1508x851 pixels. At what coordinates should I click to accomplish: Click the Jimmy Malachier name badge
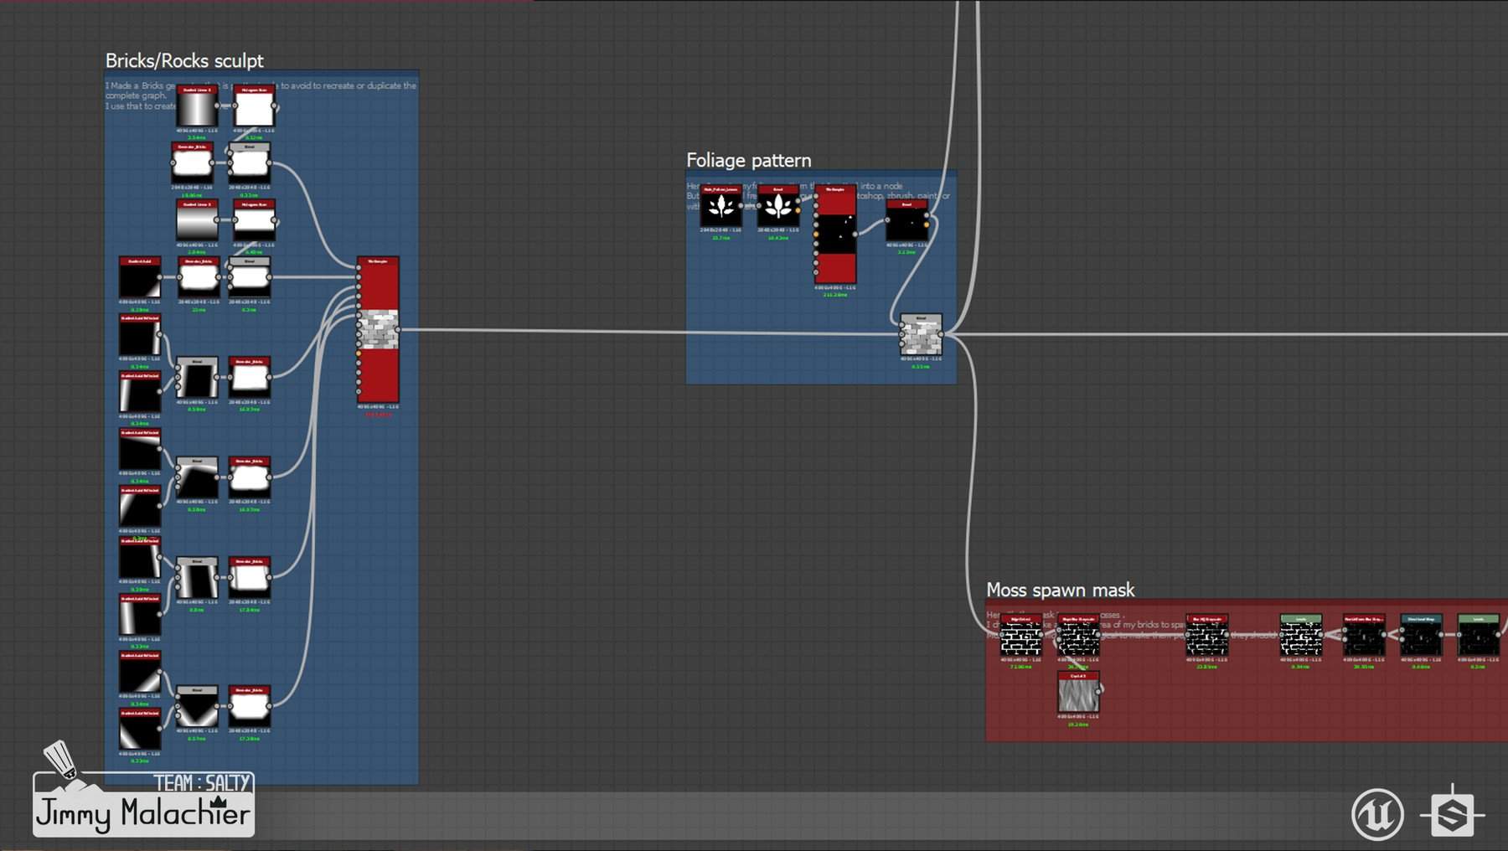(x=143, y=813)
